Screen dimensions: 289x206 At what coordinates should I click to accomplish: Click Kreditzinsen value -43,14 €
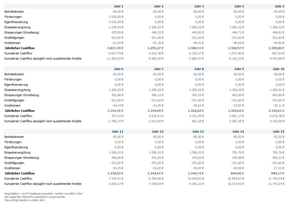[118, 105]
